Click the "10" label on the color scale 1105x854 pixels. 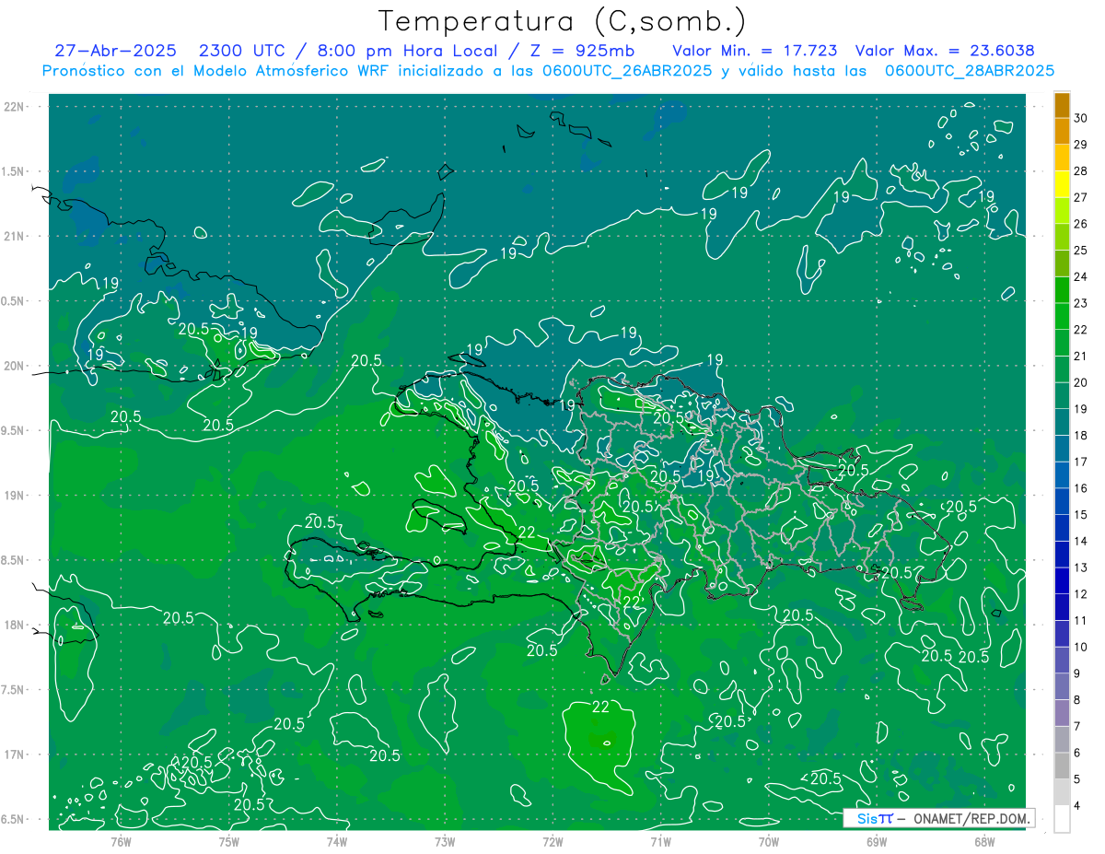[1081, 647]
